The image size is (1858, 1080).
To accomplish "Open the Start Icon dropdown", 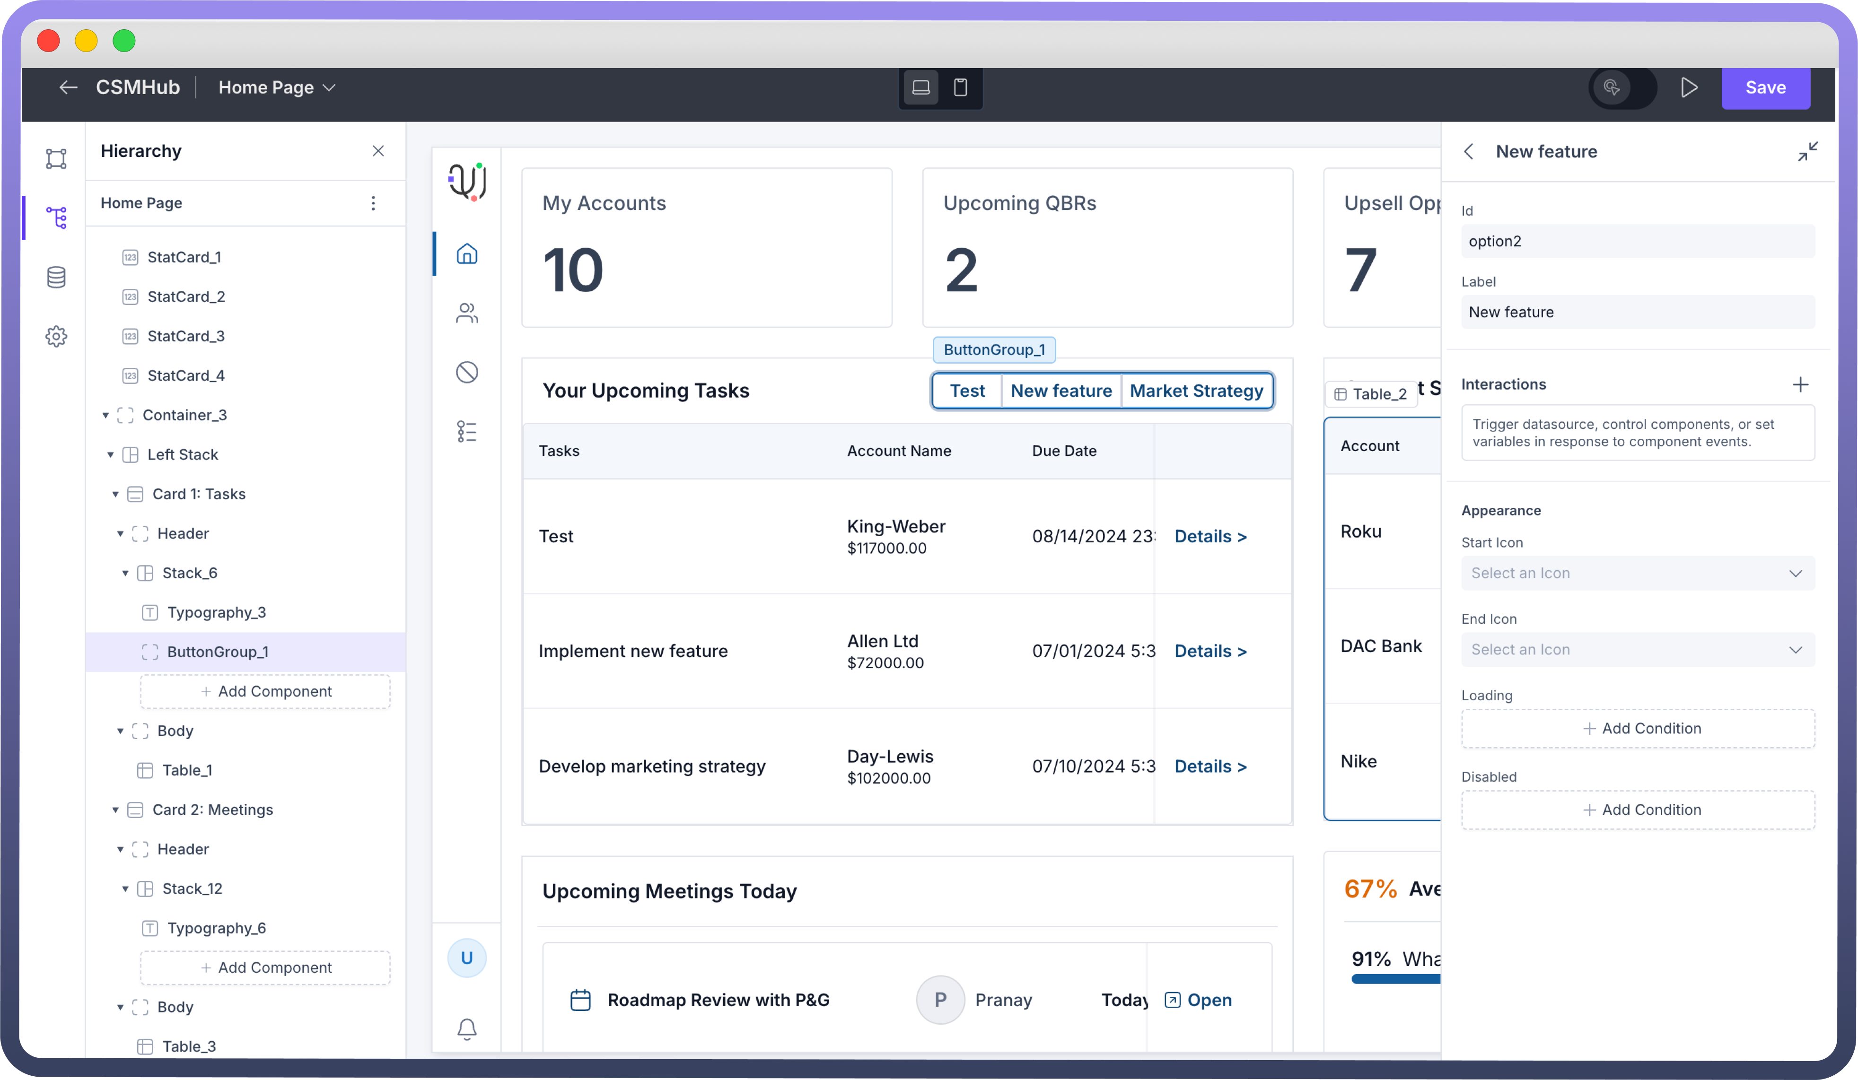I will point(1638,573).
